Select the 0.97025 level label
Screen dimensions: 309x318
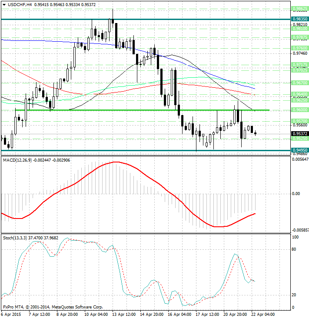(x=300, y=70)
